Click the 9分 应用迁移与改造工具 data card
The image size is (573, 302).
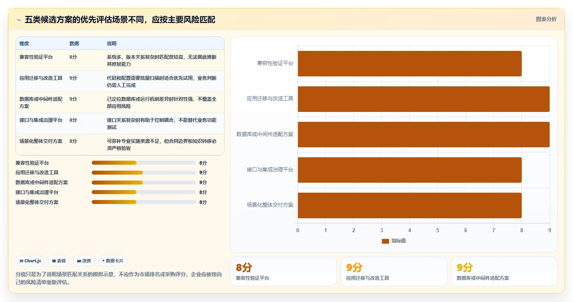pos(394,271)
